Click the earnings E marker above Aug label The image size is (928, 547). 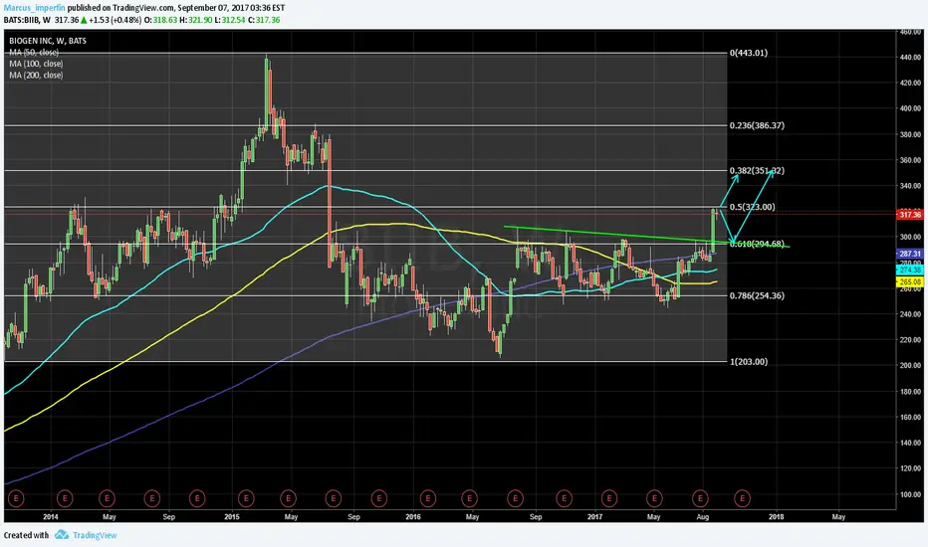[700, 498]
